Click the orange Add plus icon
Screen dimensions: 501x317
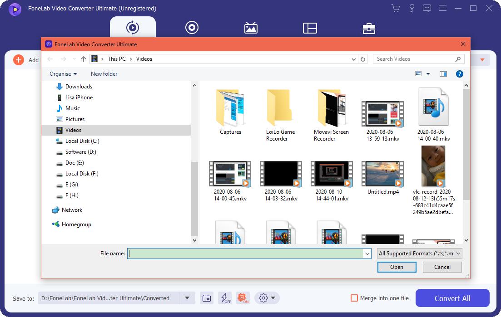coord(19,60)
